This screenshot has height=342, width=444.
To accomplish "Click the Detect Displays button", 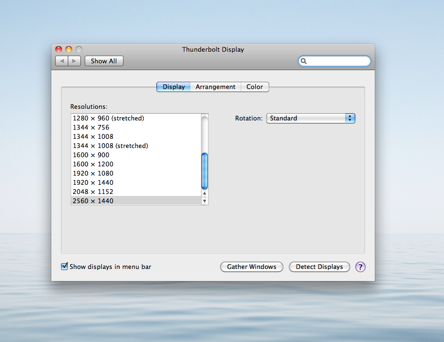I will [320, 267].
